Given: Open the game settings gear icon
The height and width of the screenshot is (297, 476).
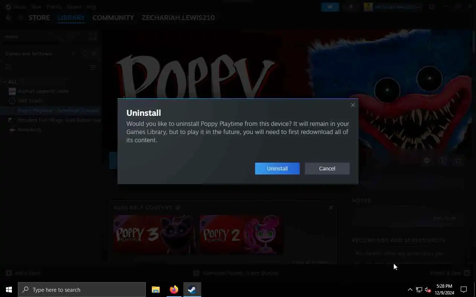Looking at the screenshot, I should click(x=427, y=160).
